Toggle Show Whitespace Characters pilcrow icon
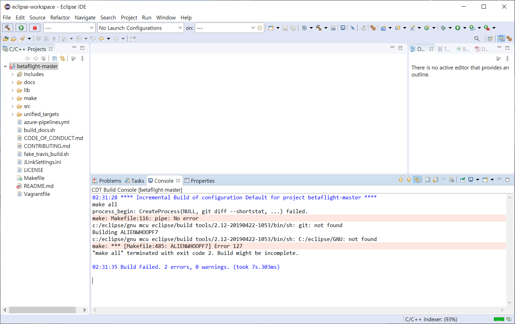The height and width of the screenshot is (324, 515). pyautogui.click(x=54, y=39)
